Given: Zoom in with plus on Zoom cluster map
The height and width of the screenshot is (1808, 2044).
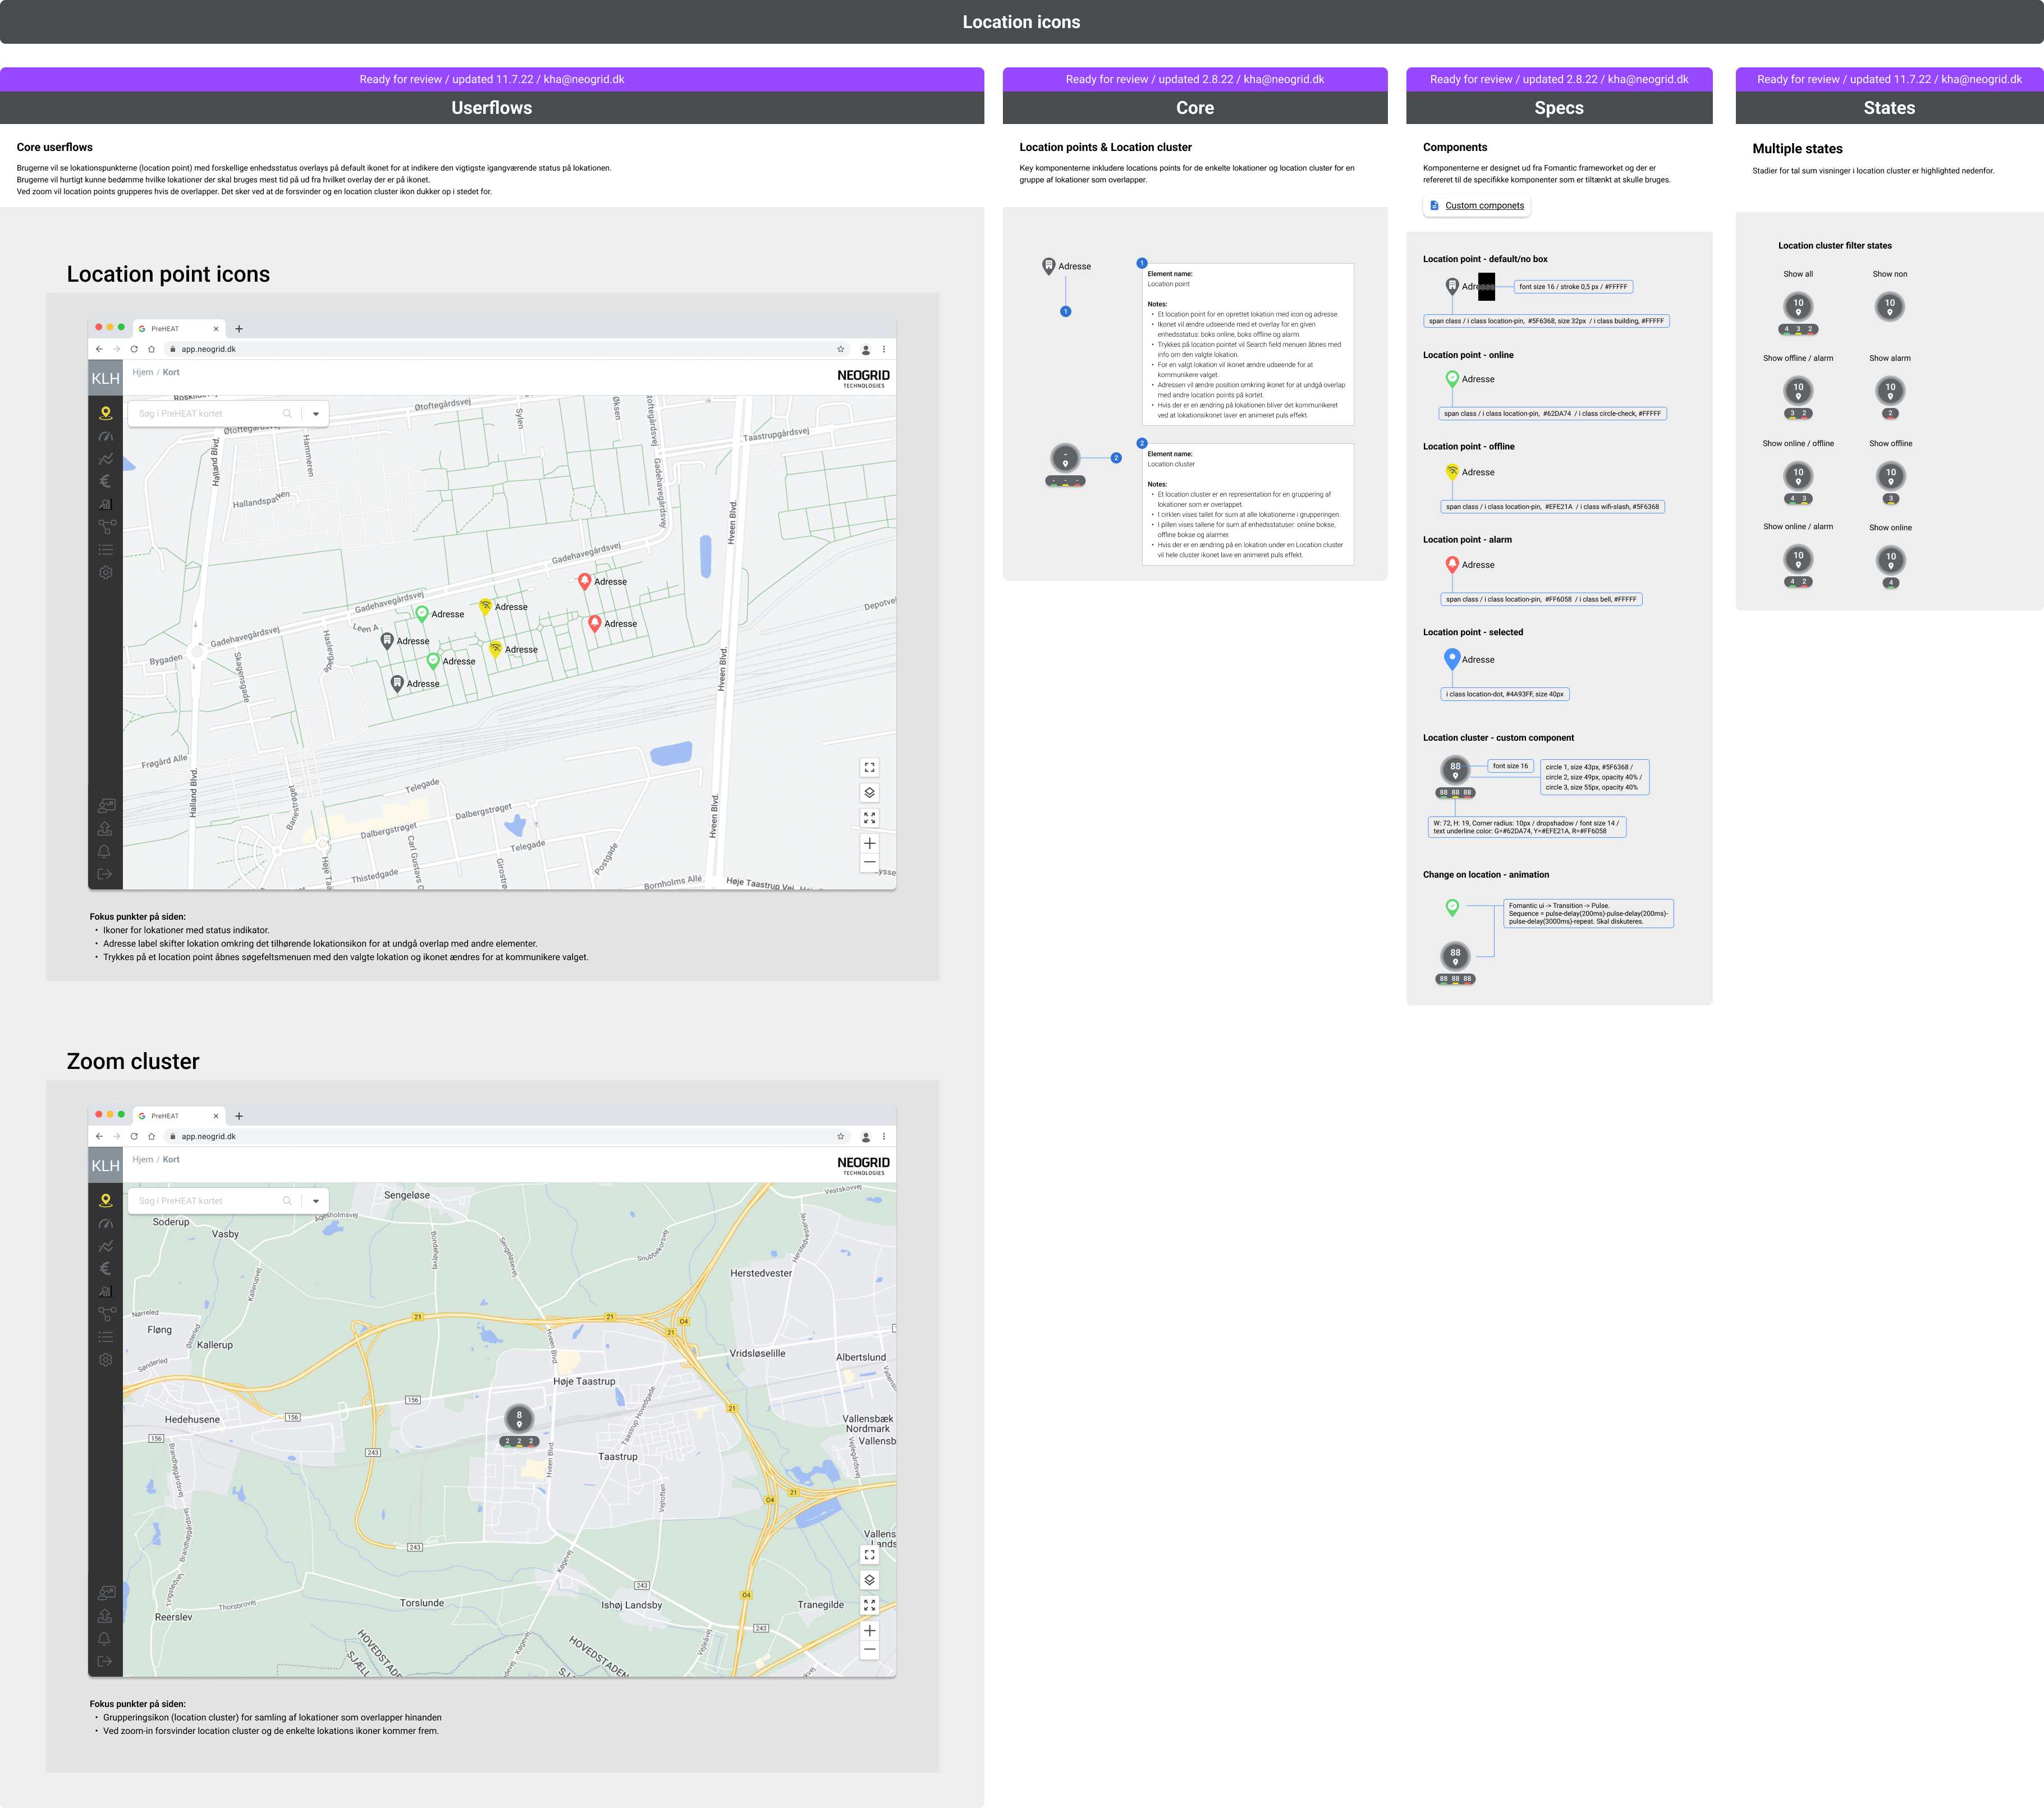Looking at the screenshot, I should (869, 1631).
